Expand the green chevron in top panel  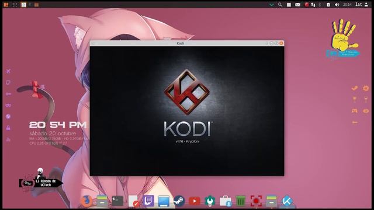(x=271, y=5)
